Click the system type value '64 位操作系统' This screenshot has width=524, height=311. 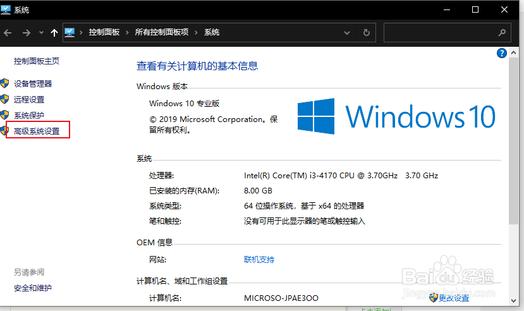click(x=269, y=206)
